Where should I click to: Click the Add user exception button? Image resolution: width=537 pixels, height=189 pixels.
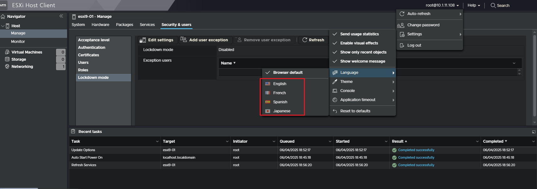pyautogui.click(x=205, y=40)
